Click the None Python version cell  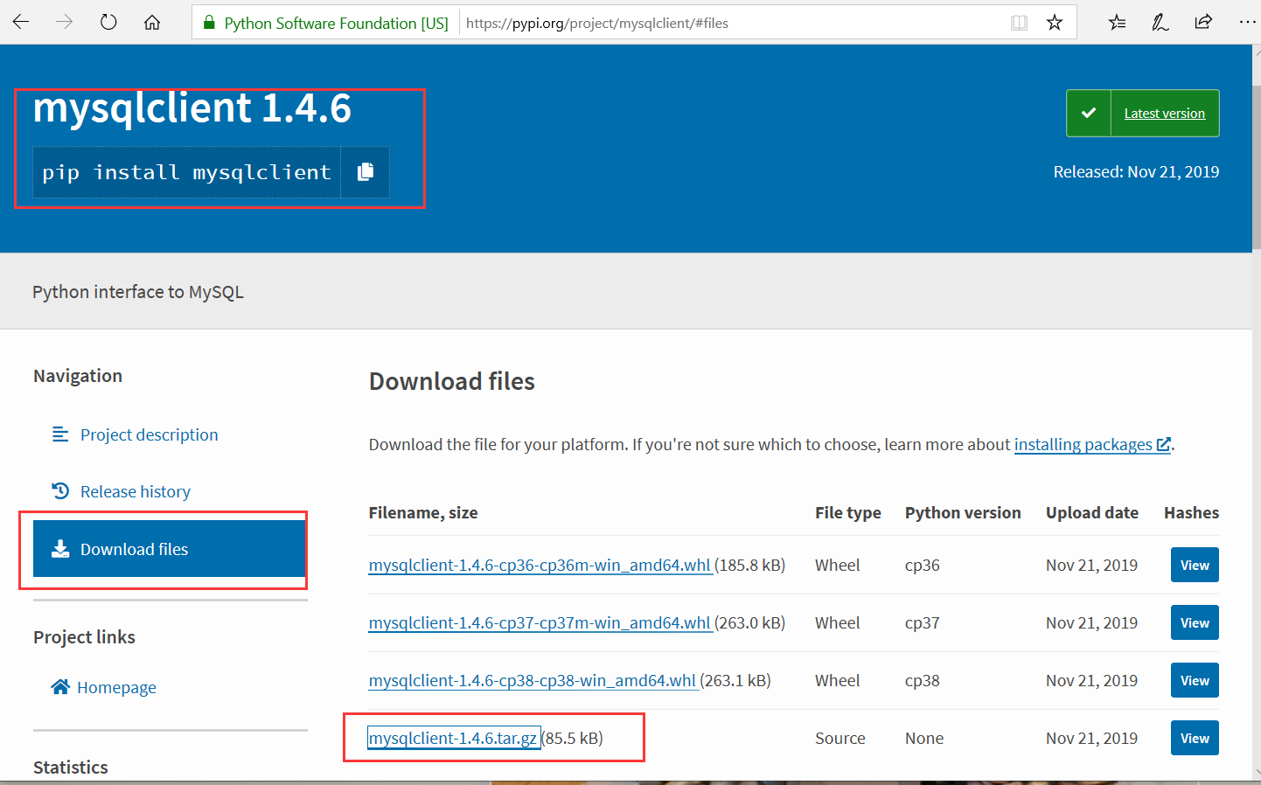coord(924,738)
